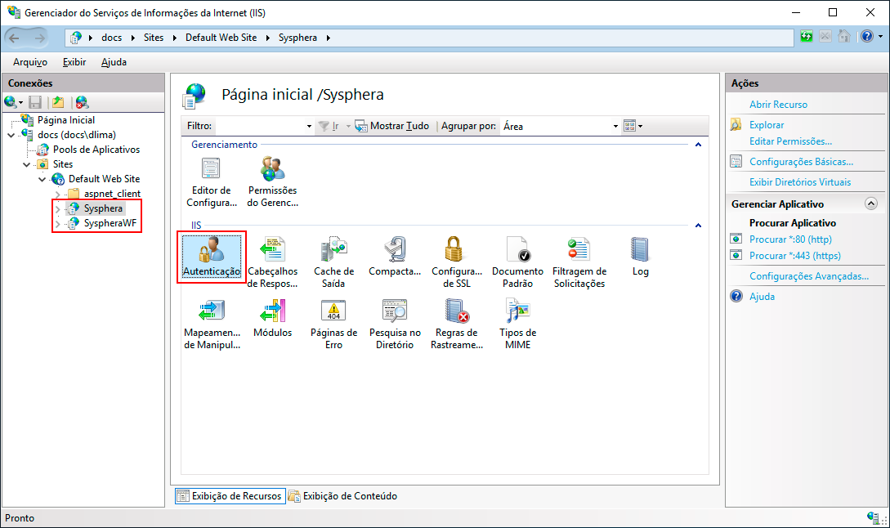Open the Autenticação feature icon
This screenshot has width=890, height=528.
pyautogui.click(x=212, y=250)
